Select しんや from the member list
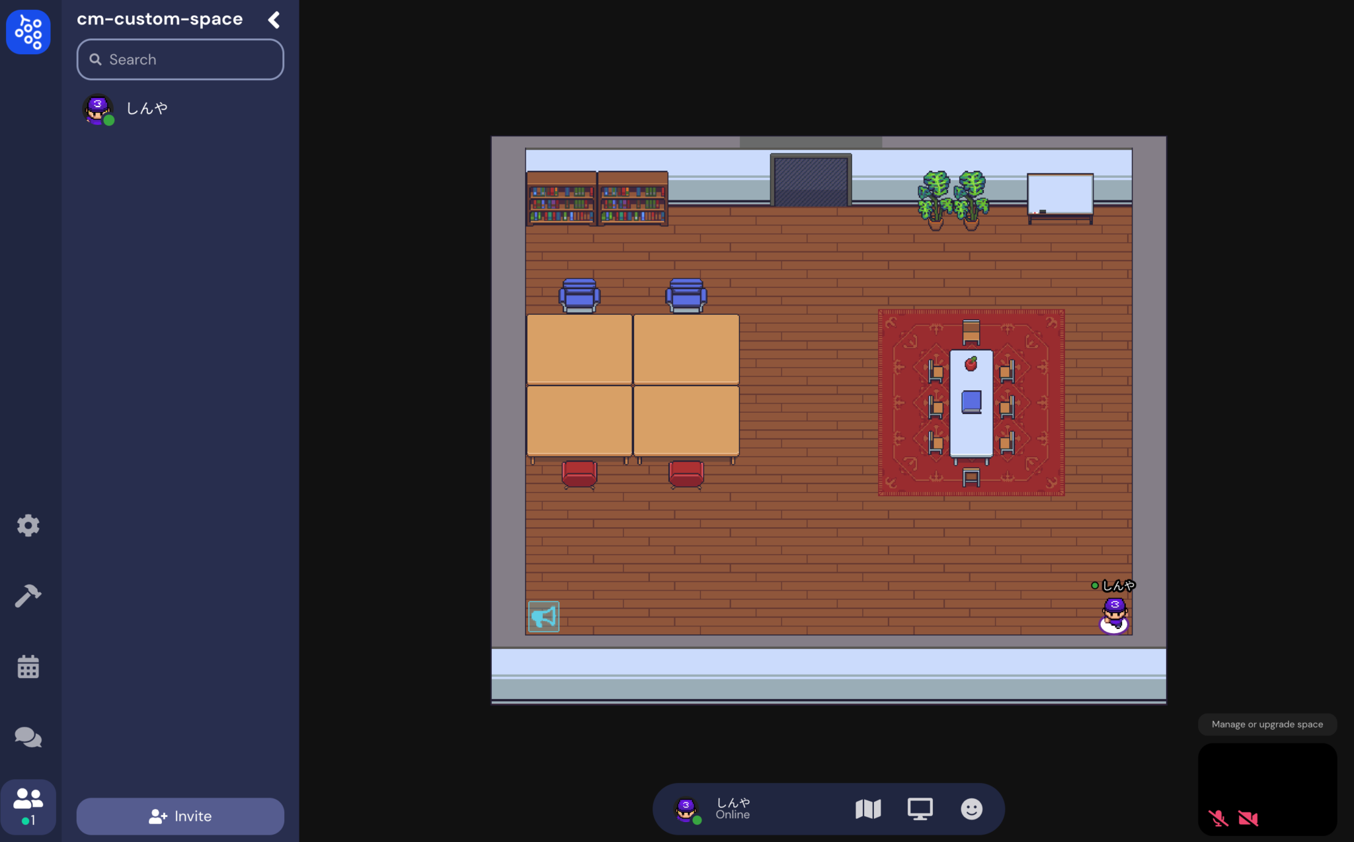The width and height of the screenshot is (1354, 842). [x=145, y=108]
